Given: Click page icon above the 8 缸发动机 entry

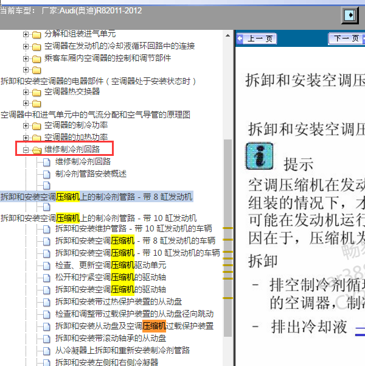Looking at the screenshot, I should (47, 185).
